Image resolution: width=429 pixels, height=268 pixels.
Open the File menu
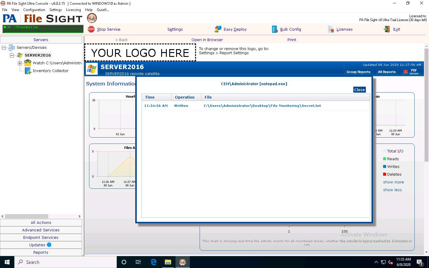[x=5, y=10]
